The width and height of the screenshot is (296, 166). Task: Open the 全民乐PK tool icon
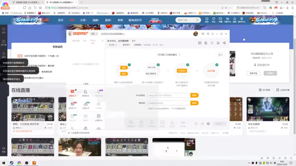[x=72, y=106]
